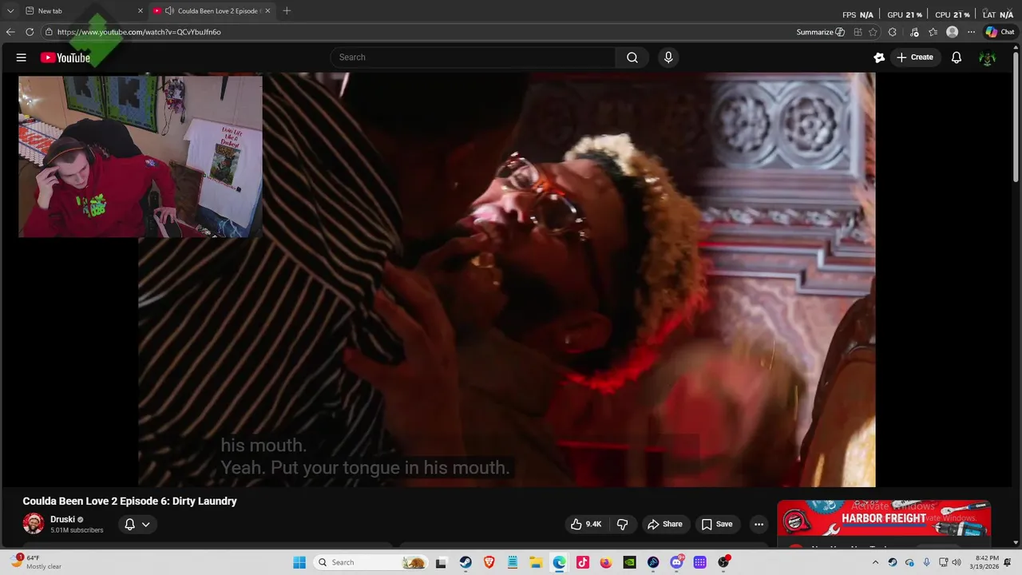1022x575 pixels.
Task: Open YouTube notifications bell in header
Action: pyautogui.click(x=957, y=57)
